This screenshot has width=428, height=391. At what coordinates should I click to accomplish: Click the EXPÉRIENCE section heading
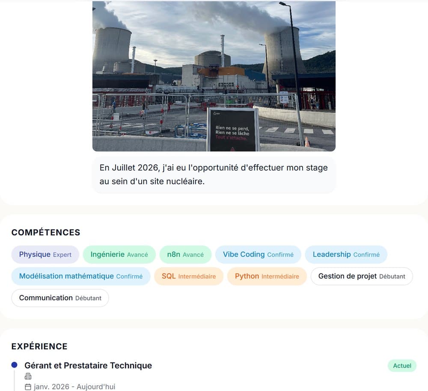39,346
